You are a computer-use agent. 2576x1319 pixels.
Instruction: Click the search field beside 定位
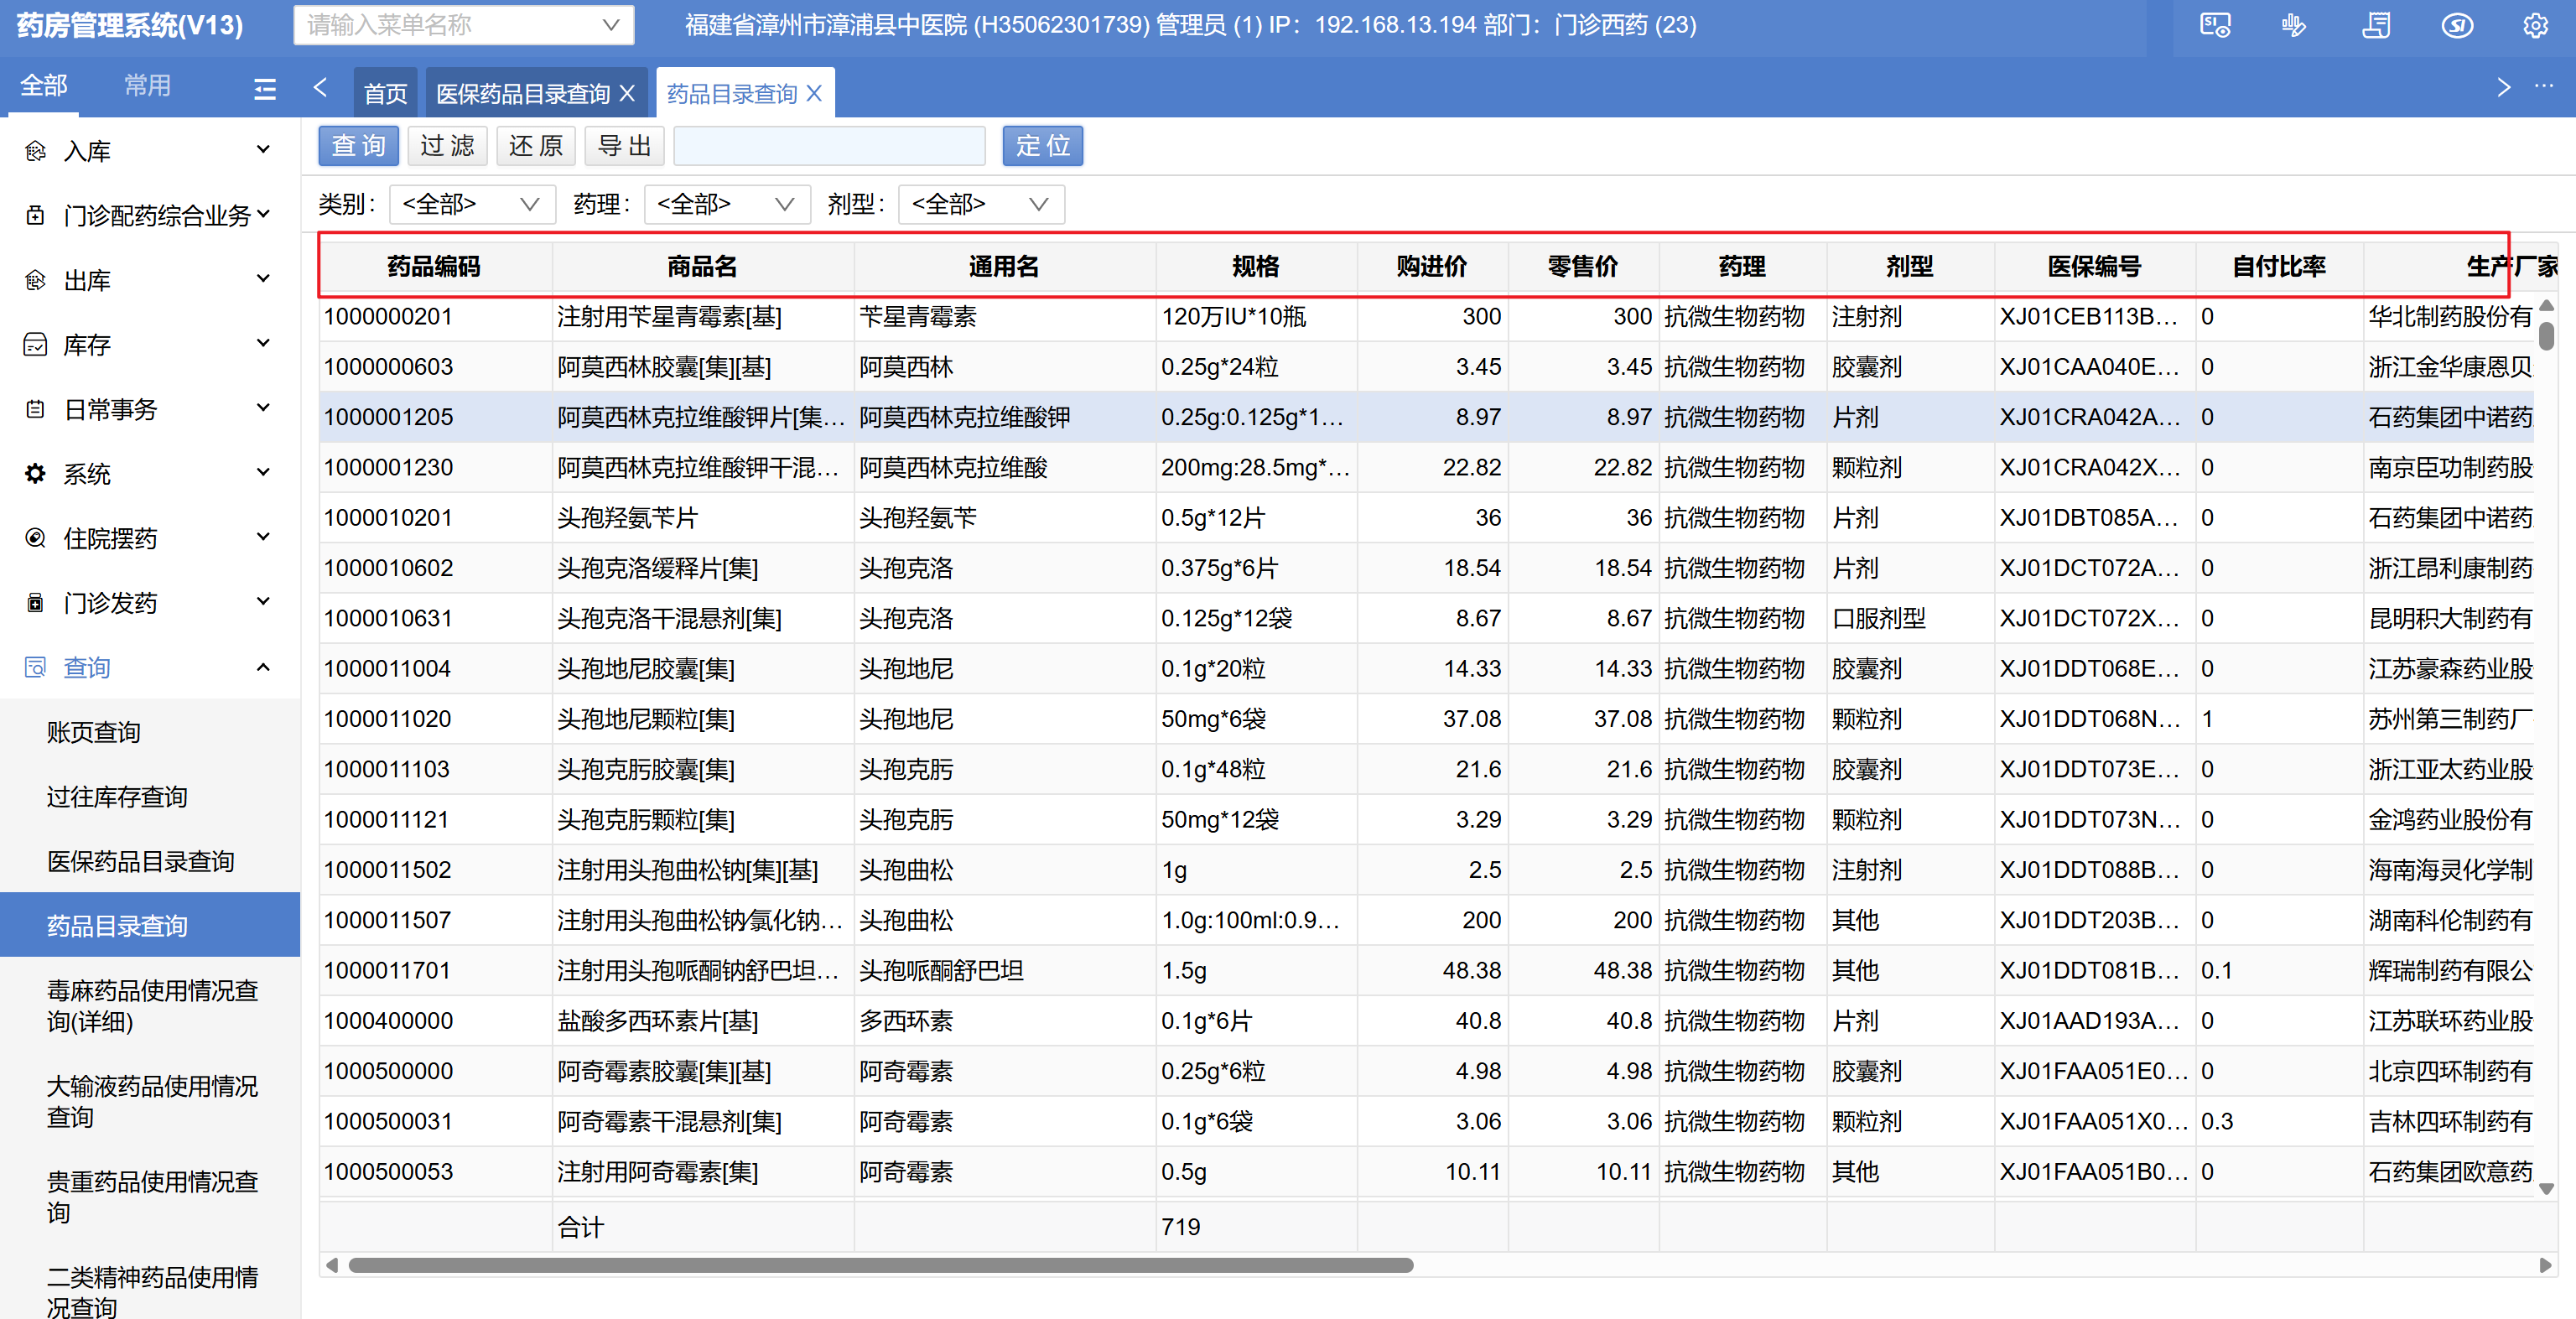coord(829,146)
